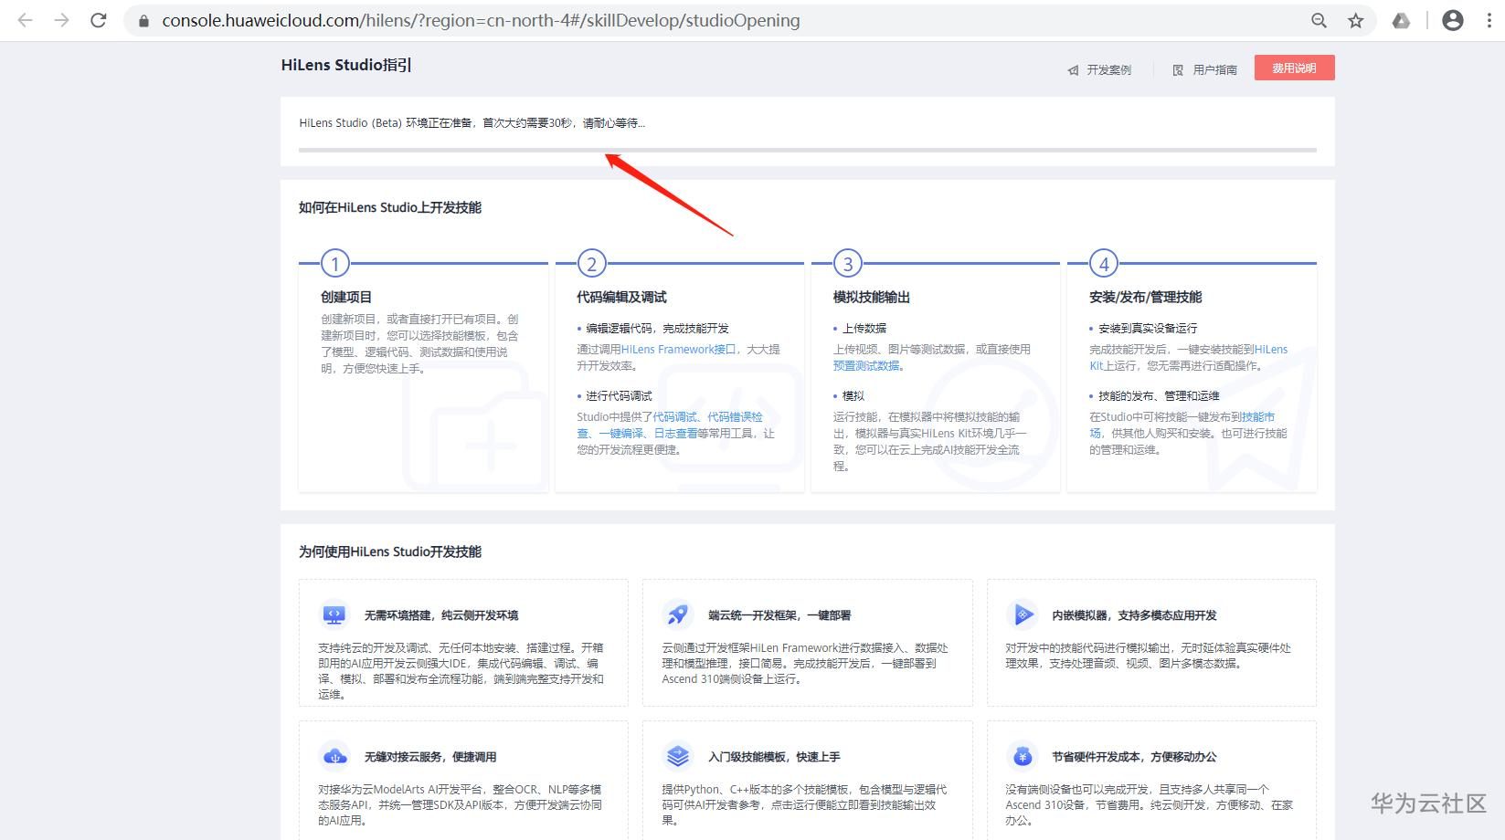The image size is (1505, 840).
Task: Reload the HiLens console page
Action: click(x=99, y=20)
